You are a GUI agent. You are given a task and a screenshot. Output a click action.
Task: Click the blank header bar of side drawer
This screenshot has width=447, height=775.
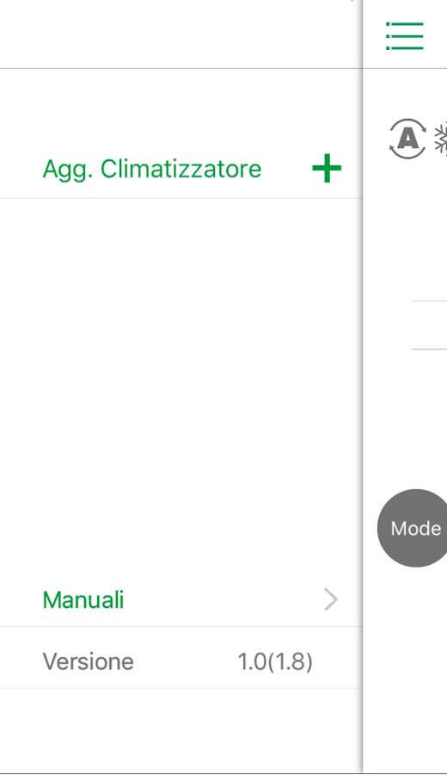[181, 34]
